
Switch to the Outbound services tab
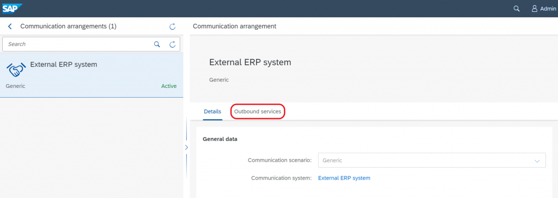tap(258, 112)
